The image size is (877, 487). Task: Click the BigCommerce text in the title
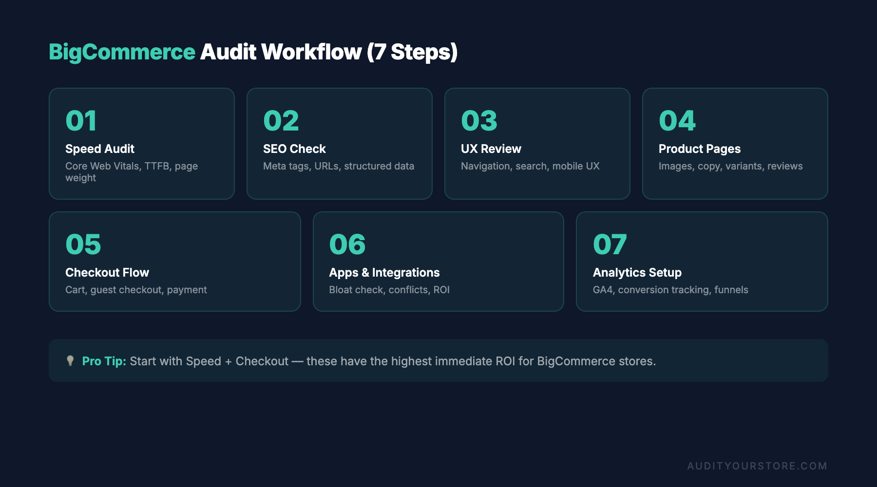pos(121,52)
